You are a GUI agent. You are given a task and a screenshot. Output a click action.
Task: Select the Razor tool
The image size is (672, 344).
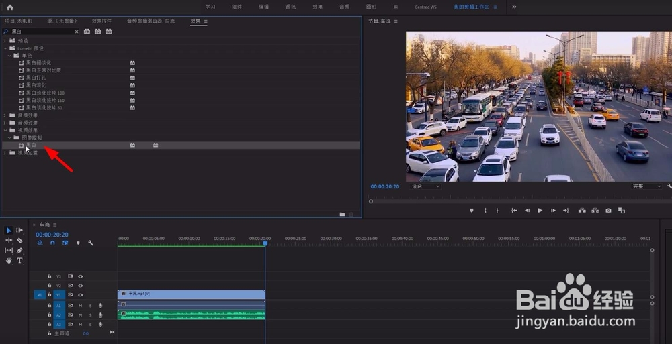click(19, 241)
